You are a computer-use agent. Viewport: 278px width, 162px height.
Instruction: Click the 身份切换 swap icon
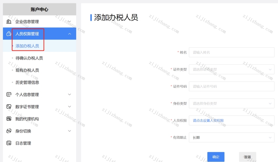pyautogui.click(x=9, y=131)
